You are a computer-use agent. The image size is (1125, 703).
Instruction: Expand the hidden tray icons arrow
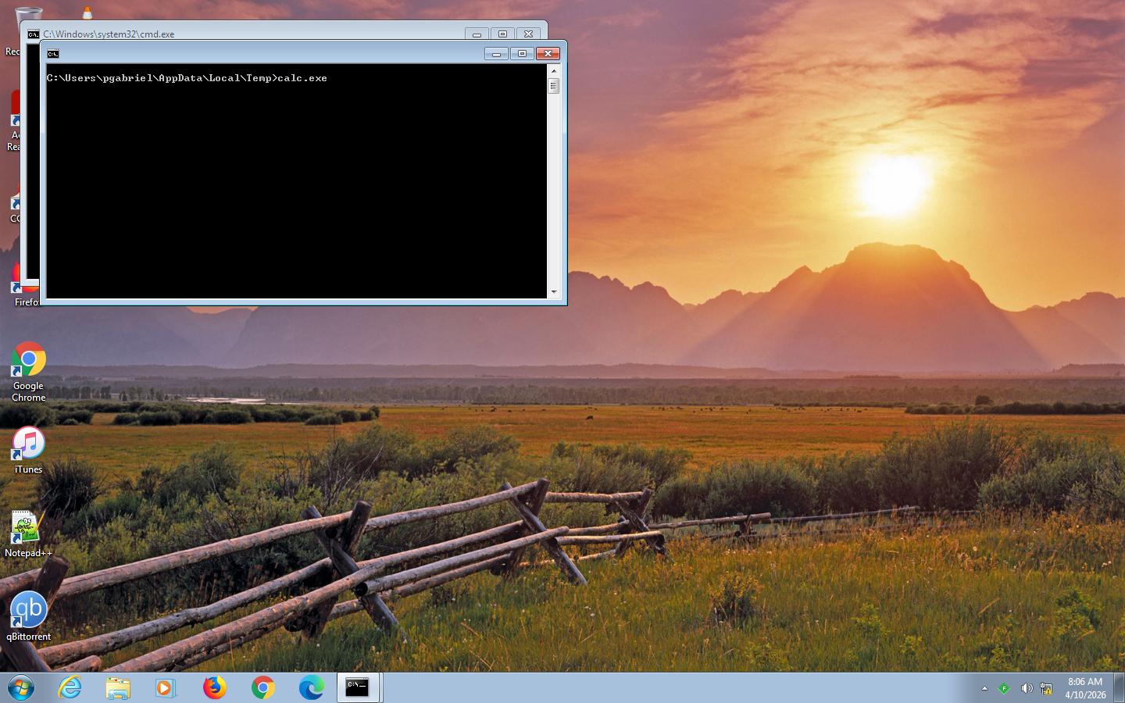tap(984, 688)
